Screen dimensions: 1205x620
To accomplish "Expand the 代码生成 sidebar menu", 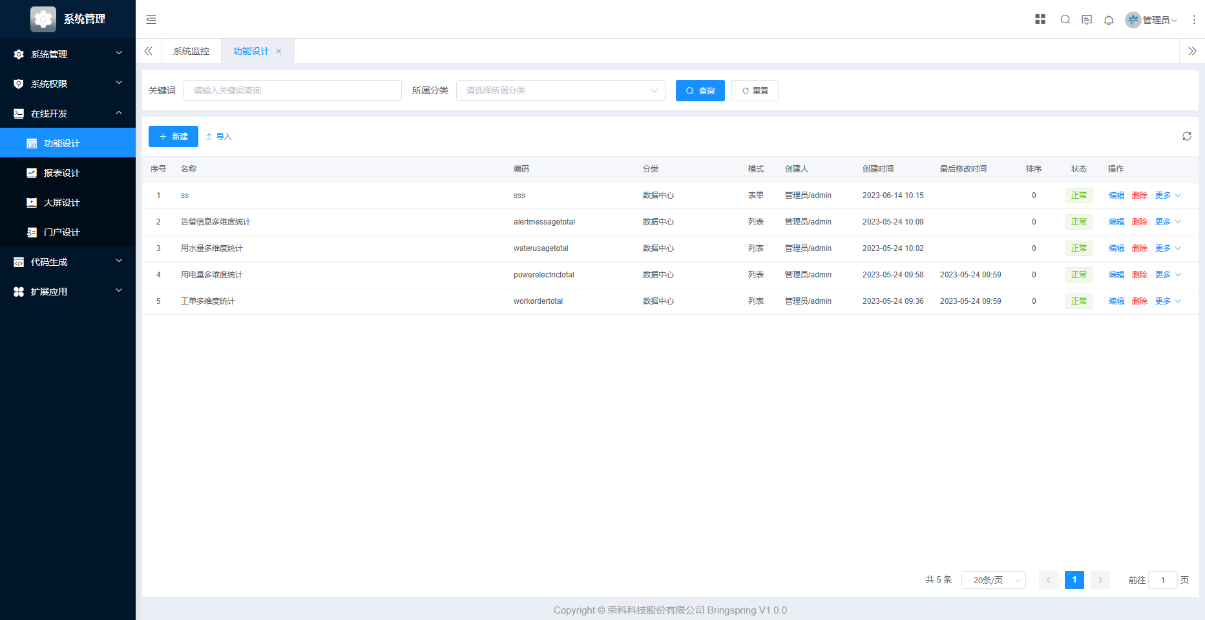I will point(68,262).
